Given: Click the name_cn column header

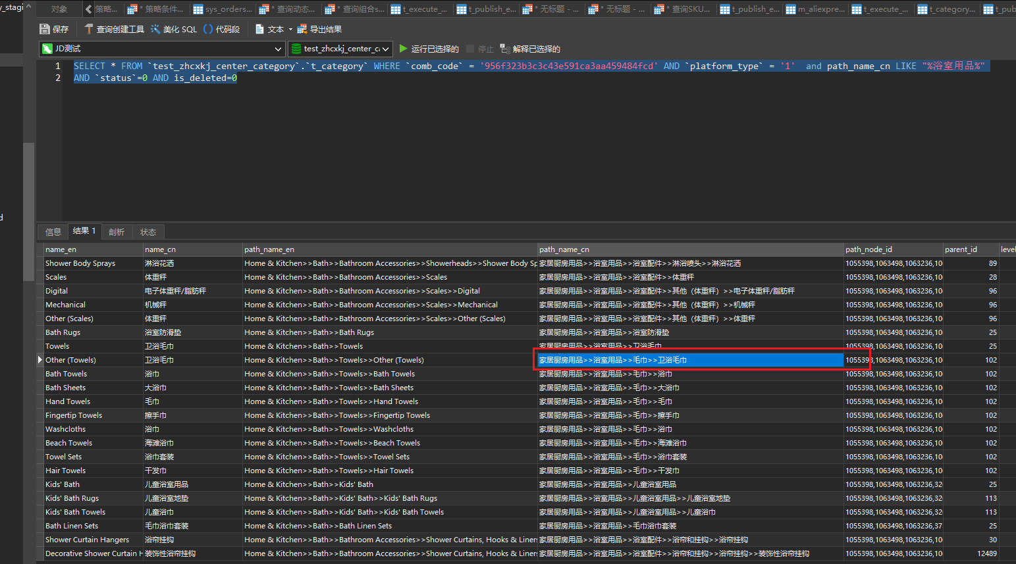Looking at the screenshot, I should click(x=193, y=249).
